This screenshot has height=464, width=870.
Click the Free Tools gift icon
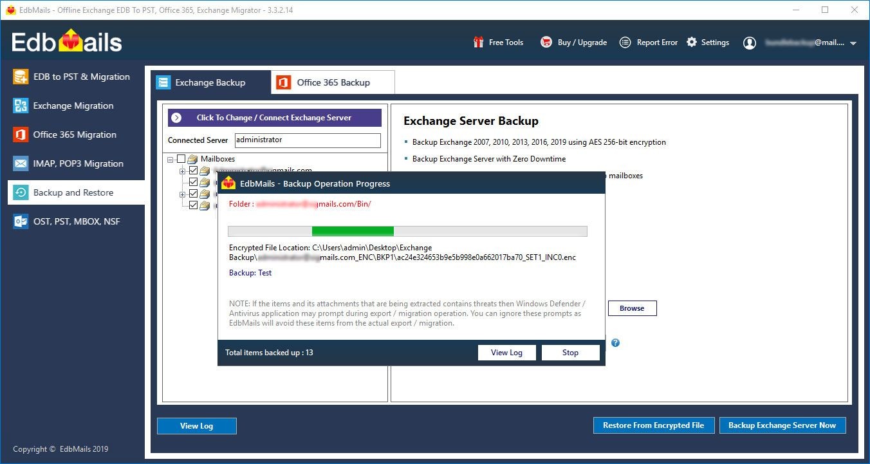coord(478,42)
